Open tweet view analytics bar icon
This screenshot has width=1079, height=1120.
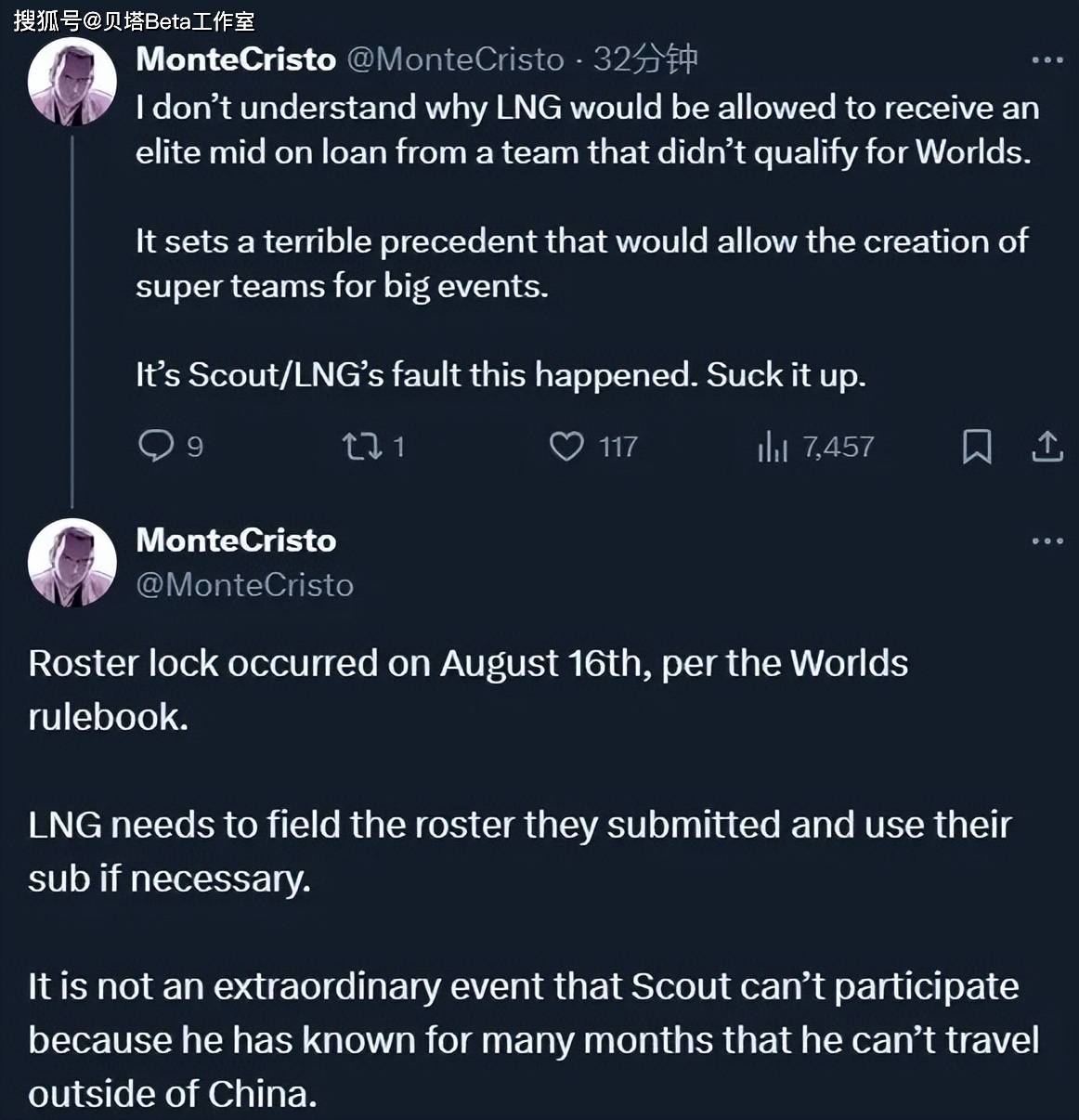772,447
